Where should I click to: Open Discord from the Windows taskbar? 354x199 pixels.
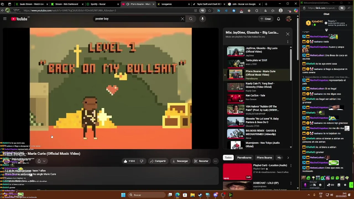215,195
